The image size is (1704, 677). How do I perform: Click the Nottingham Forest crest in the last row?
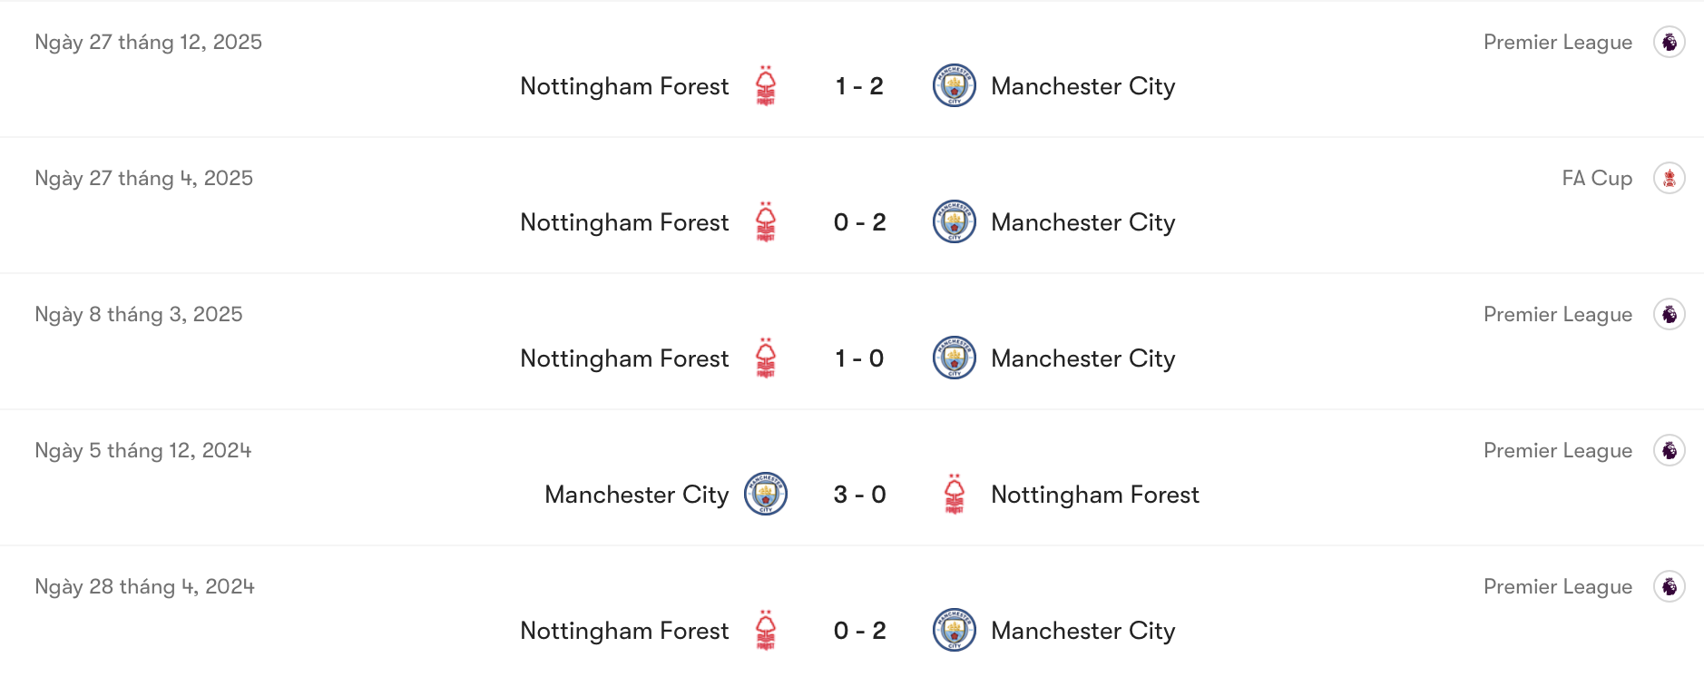click(767, 631)
